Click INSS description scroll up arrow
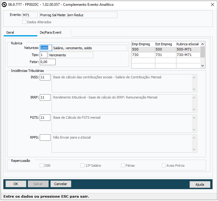Viewport: 218px width, 201px height. [194, 77]
